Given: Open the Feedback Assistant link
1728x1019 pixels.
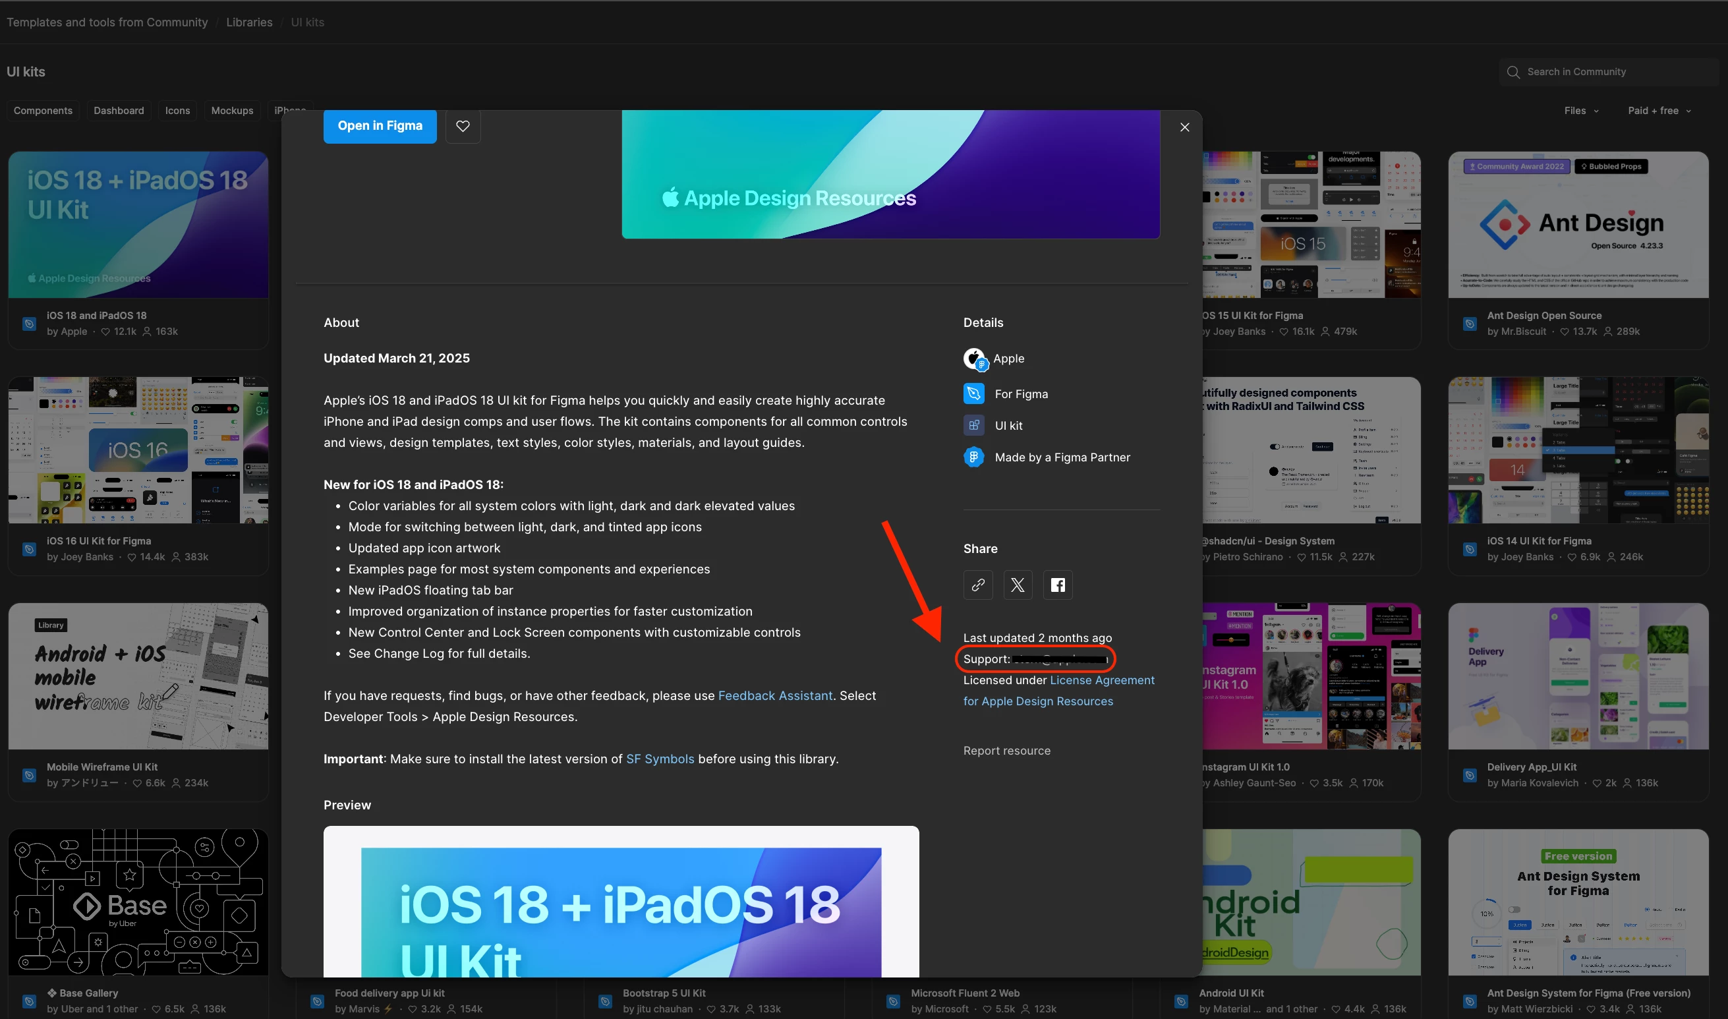Looking at the screenshot, I should (775, 695).
